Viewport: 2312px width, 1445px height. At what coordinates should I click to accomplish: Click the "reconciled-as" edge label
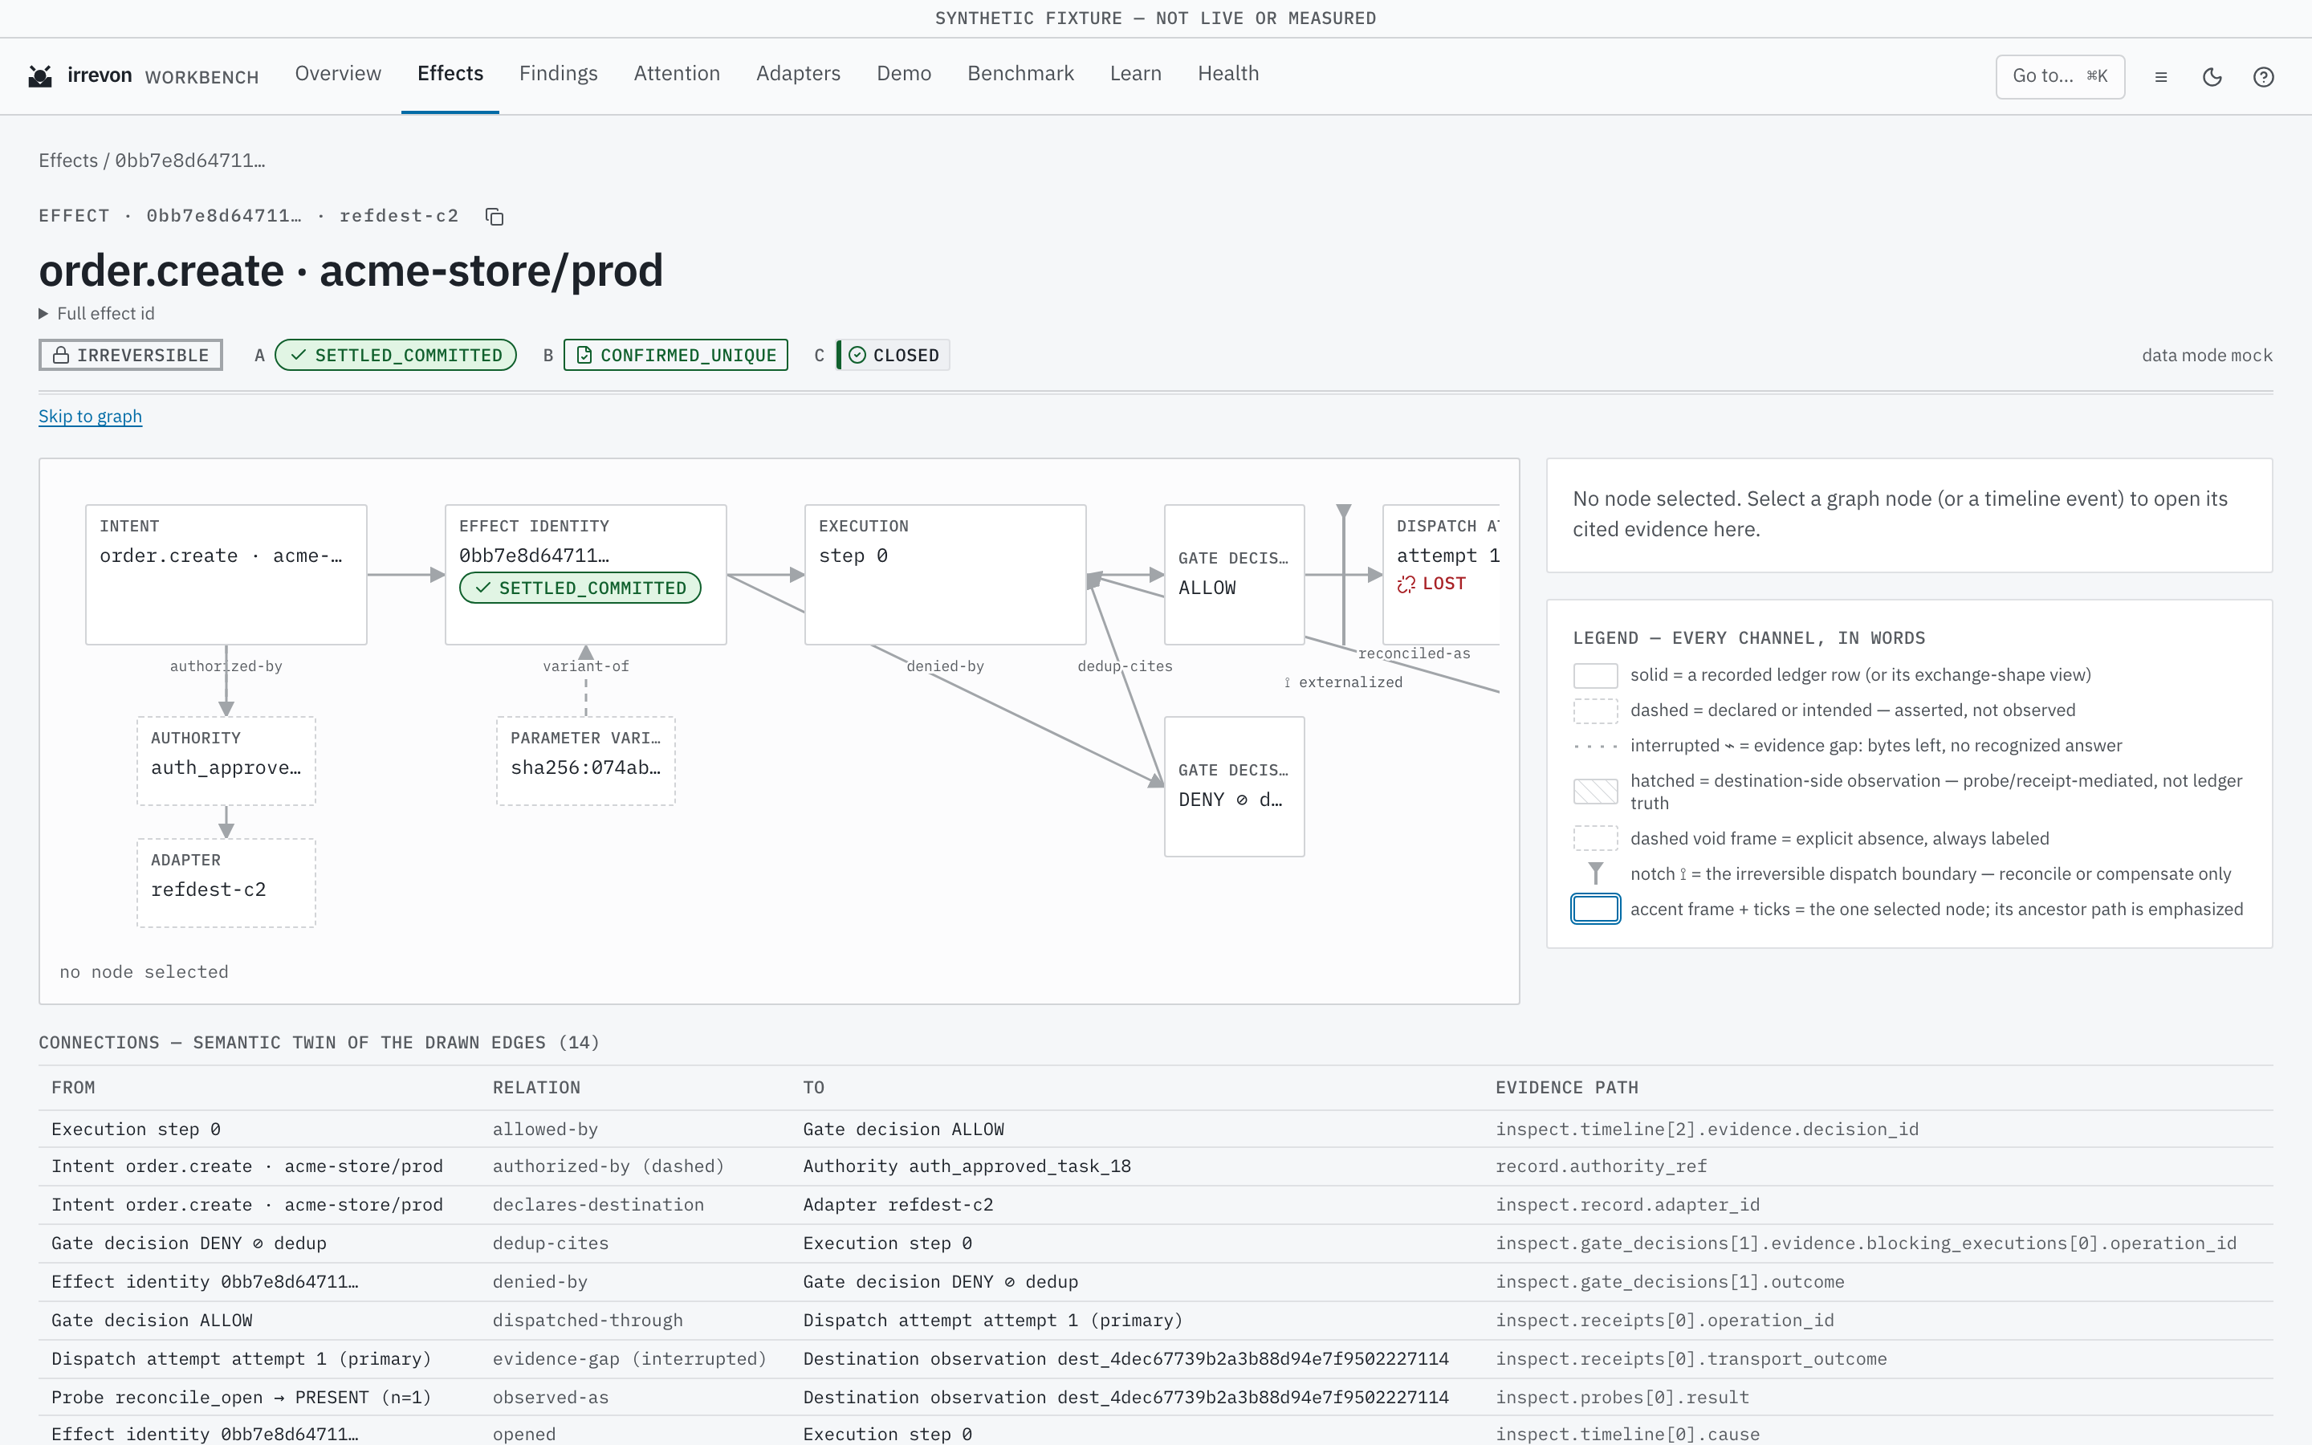point(1414,653)
